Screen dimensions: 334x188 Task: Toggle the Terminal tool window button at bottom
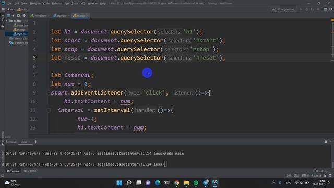13,171
